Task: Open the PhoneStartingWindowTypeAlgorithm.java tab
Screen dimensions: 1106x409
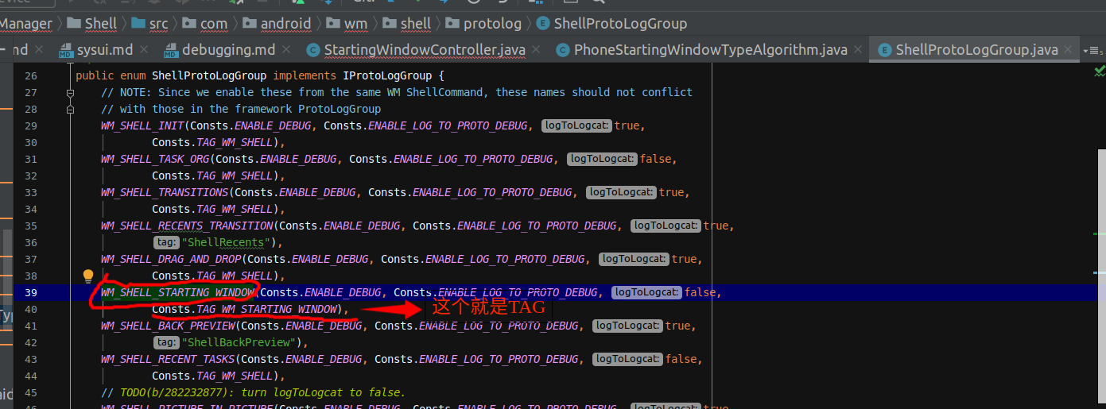Action: 710,50
